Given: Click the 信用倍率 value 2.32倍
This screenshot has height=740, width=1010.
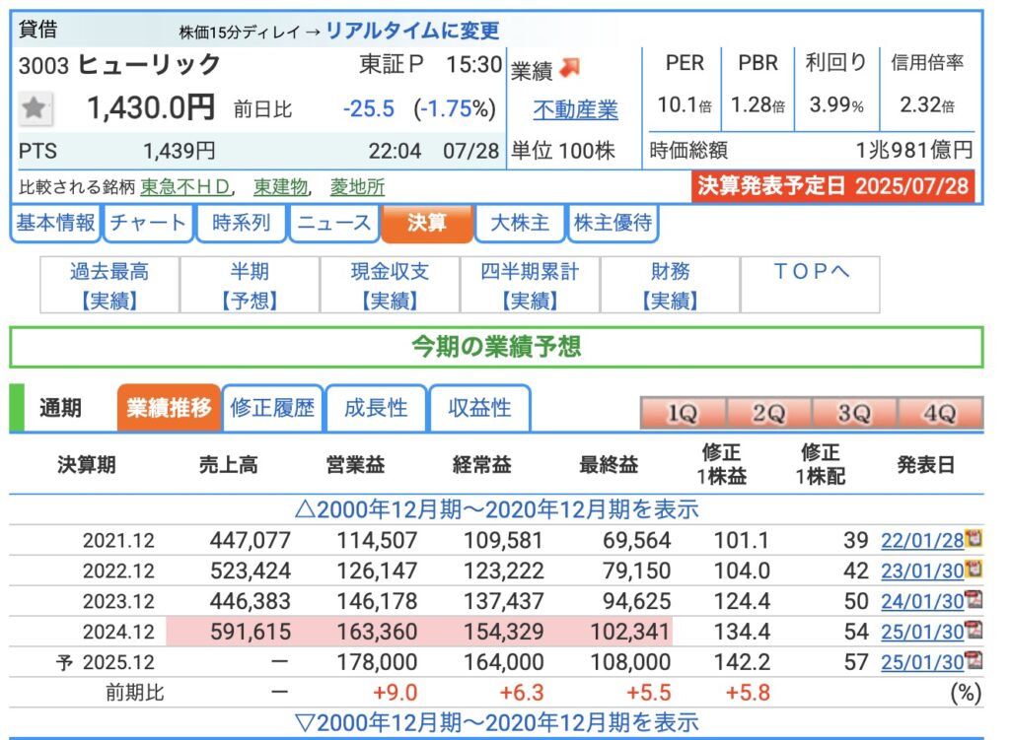Looking at the screenshot, I should coord(927,104).
